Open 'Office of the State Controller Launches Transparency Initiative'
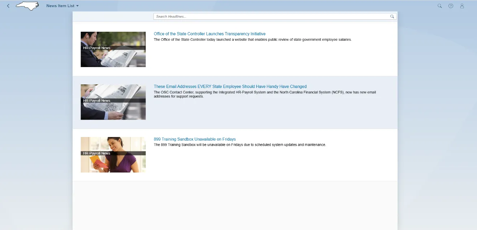Screen dimensions: 477x230 tap(209, 34)
